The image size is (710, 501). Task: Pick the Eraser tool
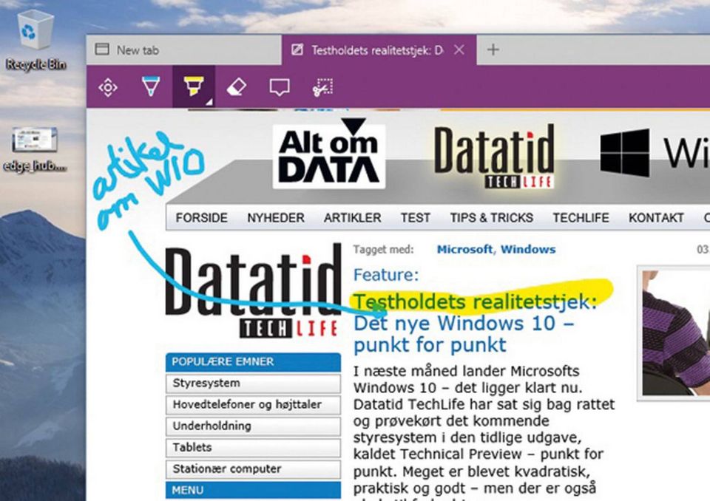[234, 88]
